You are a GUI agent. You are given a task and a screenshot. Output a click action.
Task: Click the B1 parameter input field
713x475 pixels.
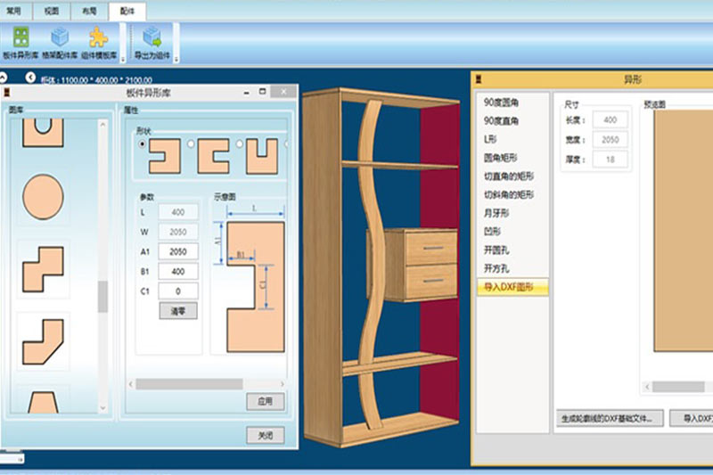coord(177,271)
